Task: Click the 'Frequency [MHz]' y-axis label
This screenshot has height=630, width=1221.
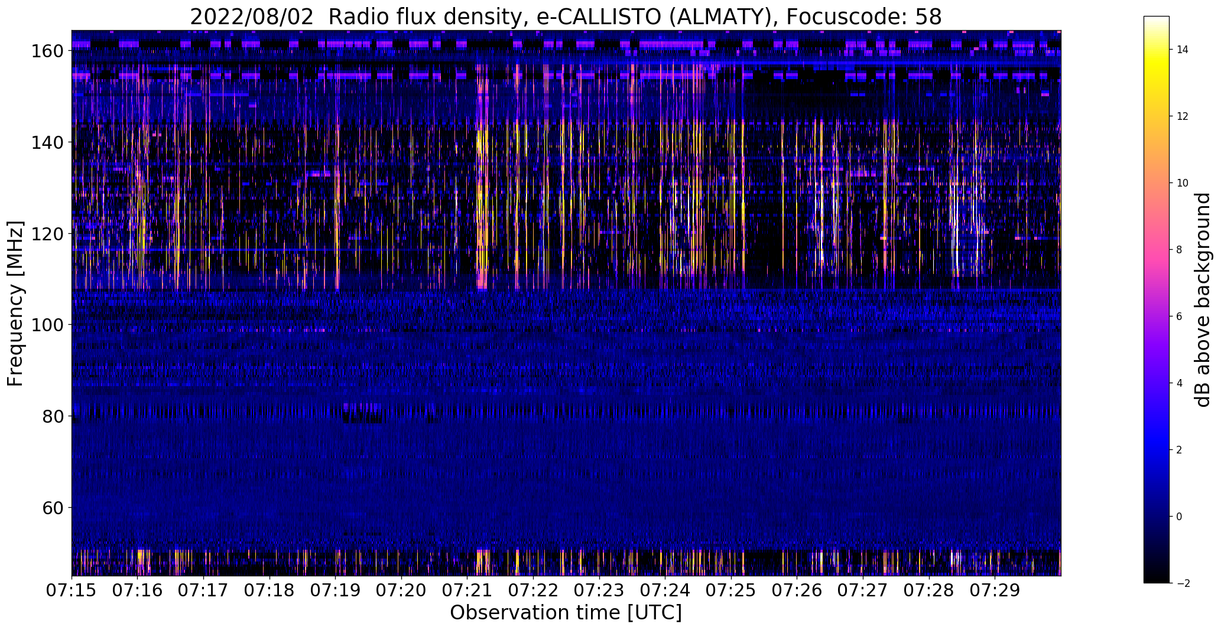Action: pyautogui.click(x=15, y=303)
